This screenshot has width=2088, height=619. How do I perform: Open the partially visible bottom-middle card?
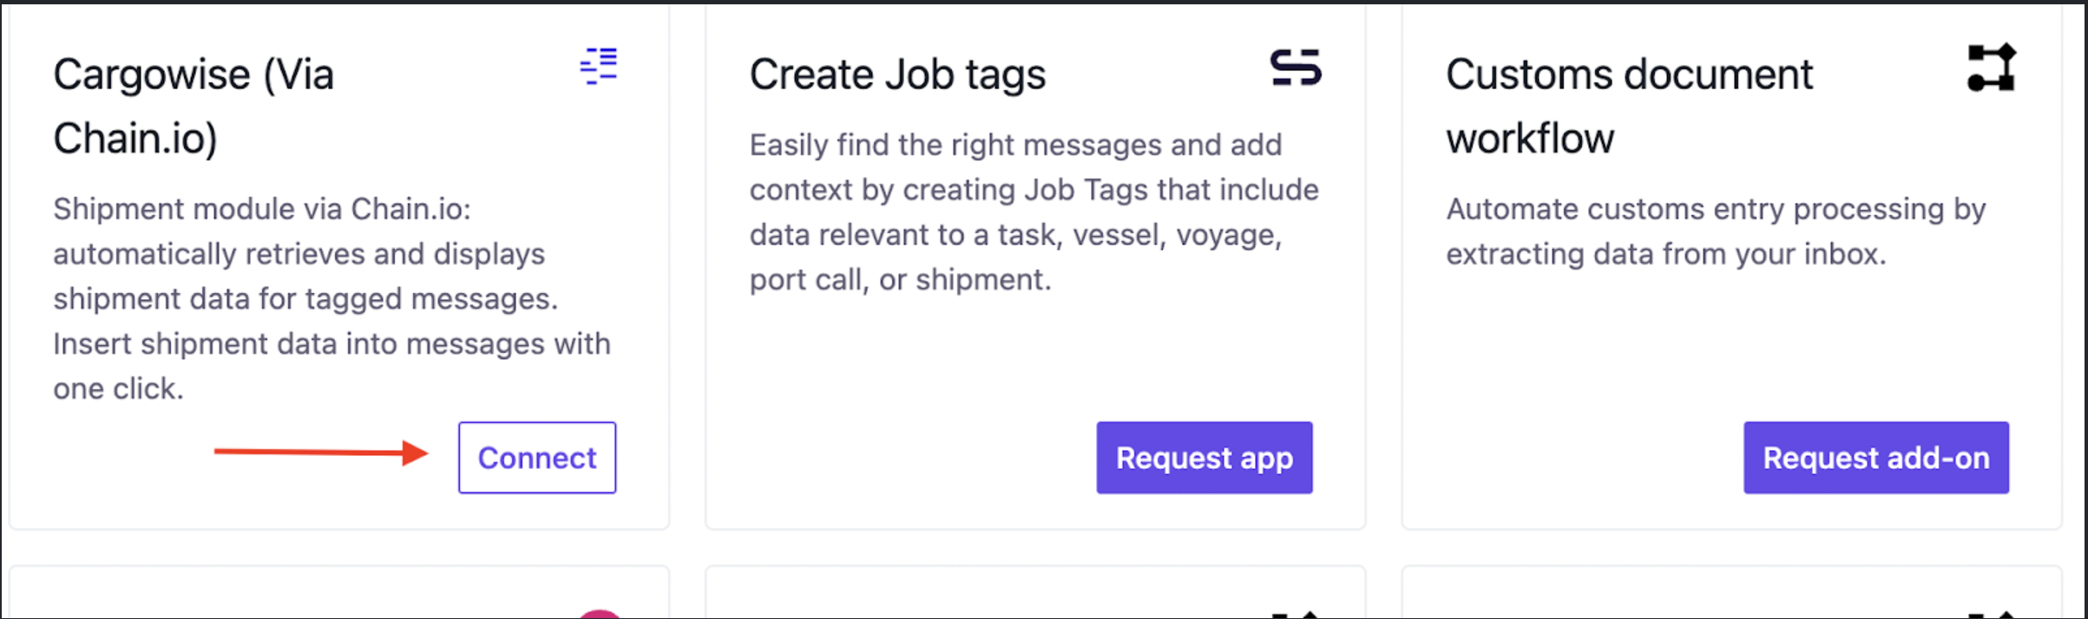coord(1035,593)
